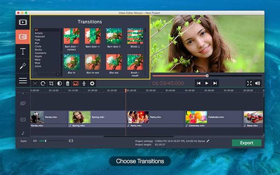Viewport: 280px width, 175px height.
Task: Edit project settings with pencil icon
Action: pos(208,141)
